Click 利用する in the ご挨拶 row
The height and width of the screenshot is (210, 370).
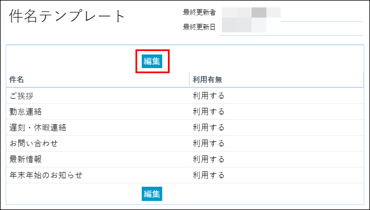(208, 96)
